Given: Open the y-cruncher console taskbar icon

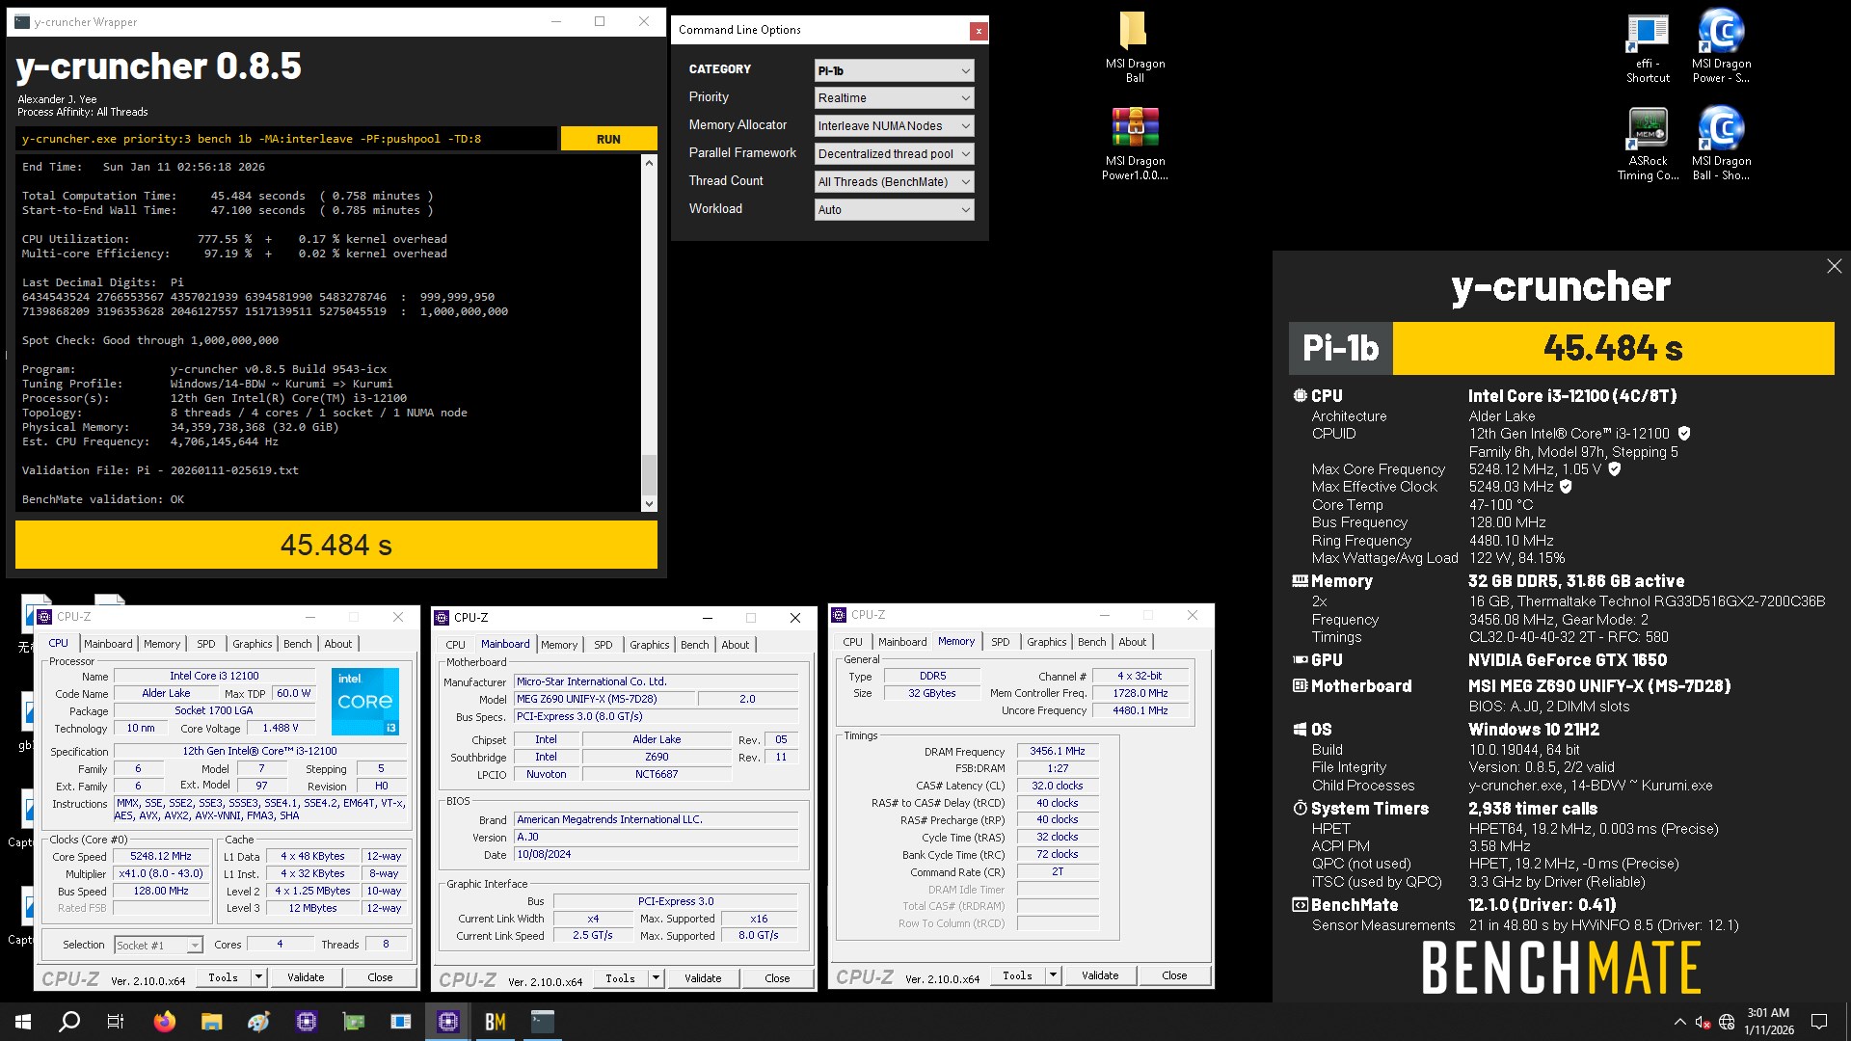Looking at the screenshot, I should coord(543,1022).
